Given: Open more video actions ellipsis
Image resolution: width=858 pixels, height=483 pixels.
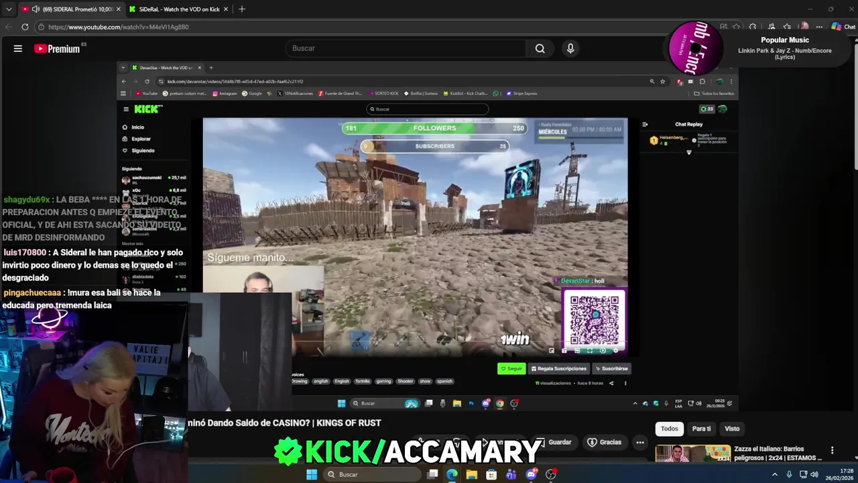Looking at the screenshot, I should (x=640, y=442).
